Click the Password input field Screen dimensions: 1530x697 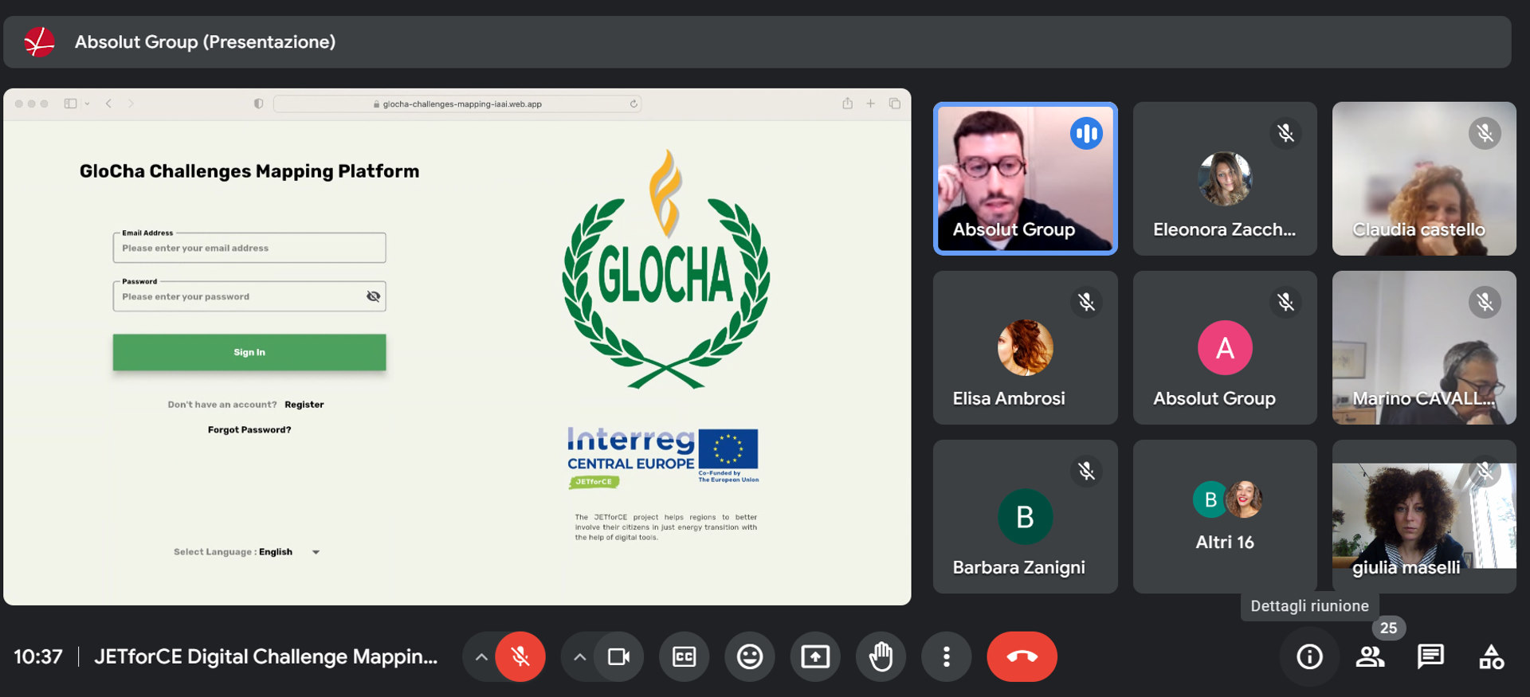(x=249, y=296)
